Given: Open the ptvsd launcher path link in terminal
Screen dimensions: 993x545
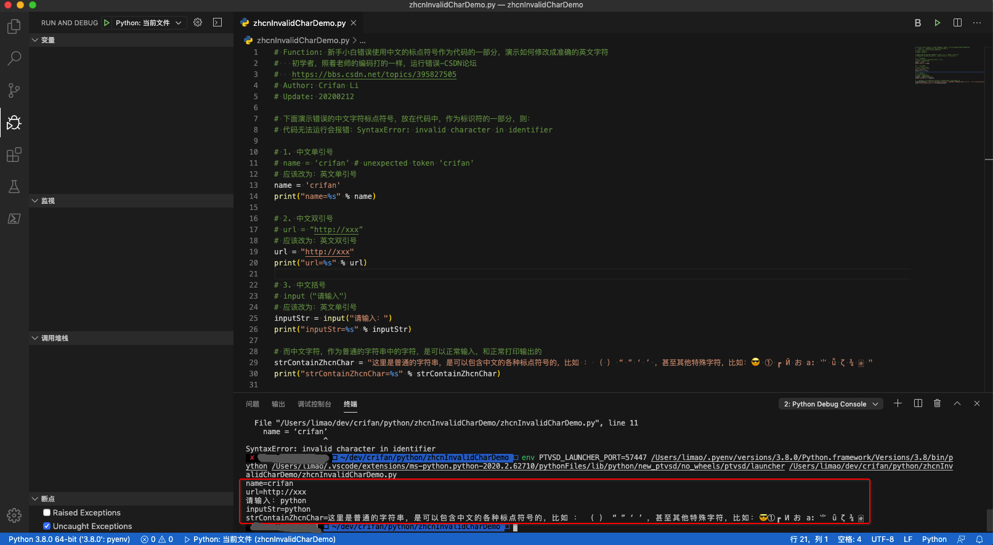Looking at the screenshot, I should pyautogui.click(x=528, y=466).
